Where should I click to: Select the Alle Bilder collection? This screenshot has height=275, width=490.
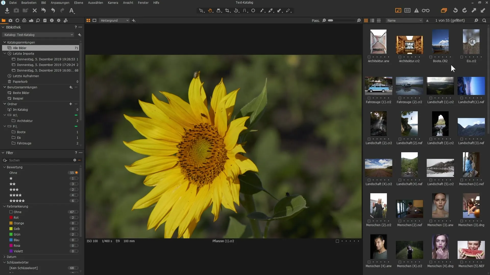(41, 48)
